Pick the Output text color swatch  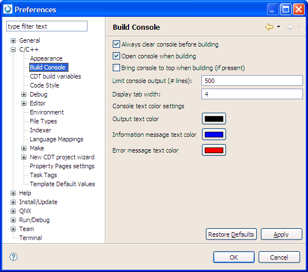pyautogui.click(x=214, y=119)
